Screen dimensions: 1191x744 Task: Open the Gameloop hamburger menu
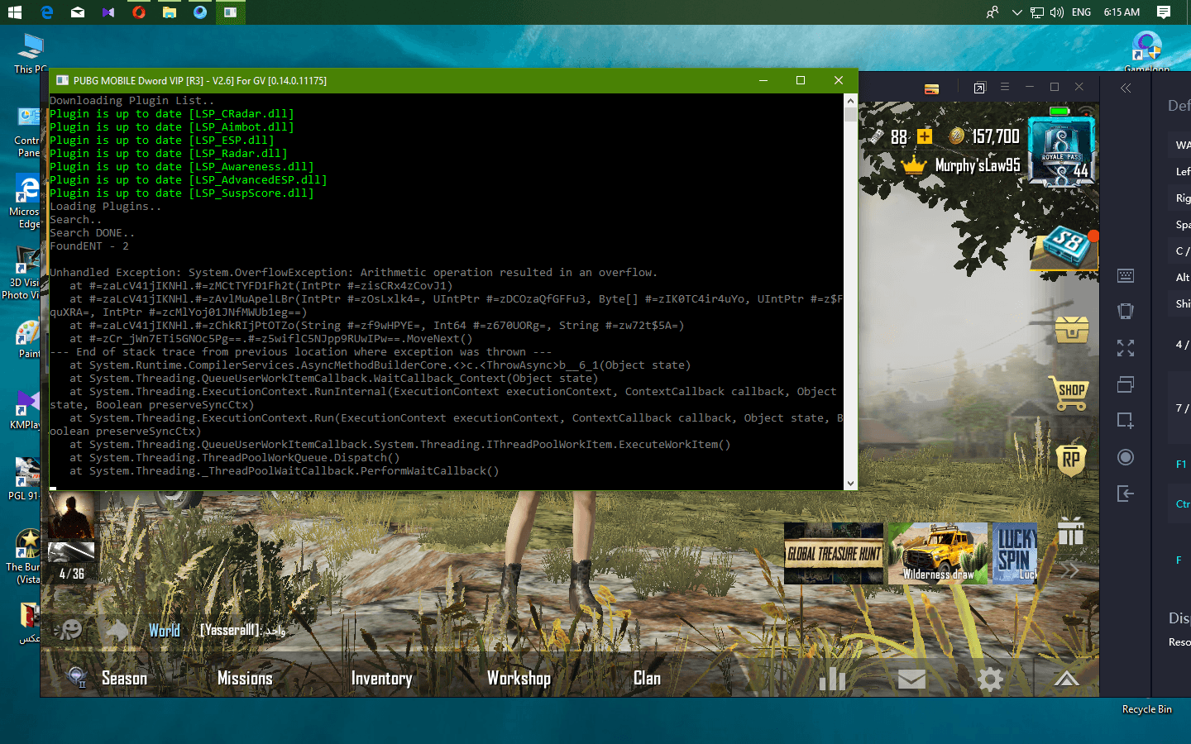click(x=1005, y=87)
